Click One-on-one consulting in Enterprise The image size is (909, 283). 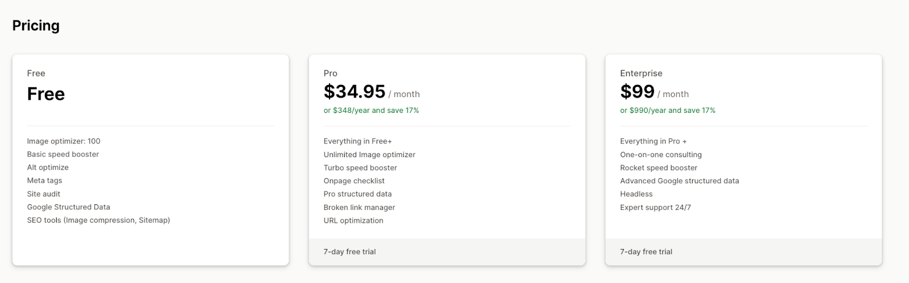[661, 154]
